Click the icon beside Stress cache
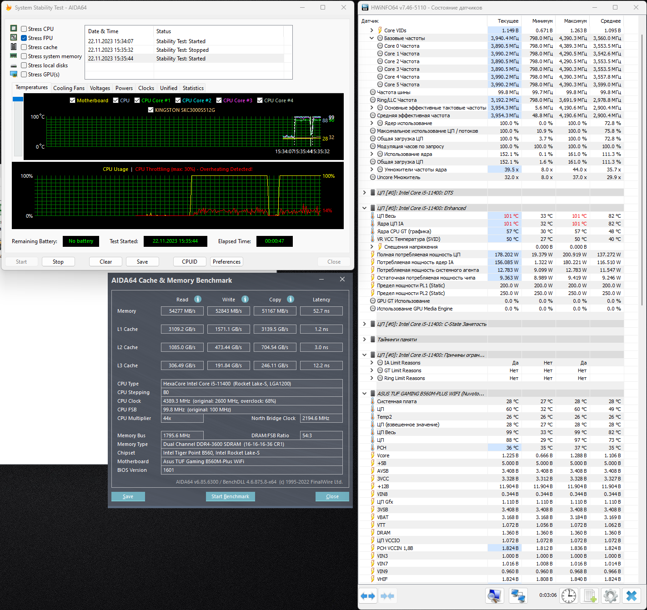The height and width of the screenshot is (610, 647). pyautogui.click(x=14, y=47)
